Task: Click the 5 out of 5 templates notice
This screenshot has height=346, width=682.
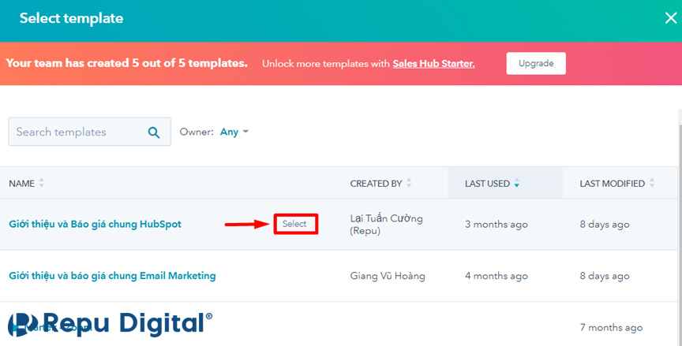Action: click(126, 63)
